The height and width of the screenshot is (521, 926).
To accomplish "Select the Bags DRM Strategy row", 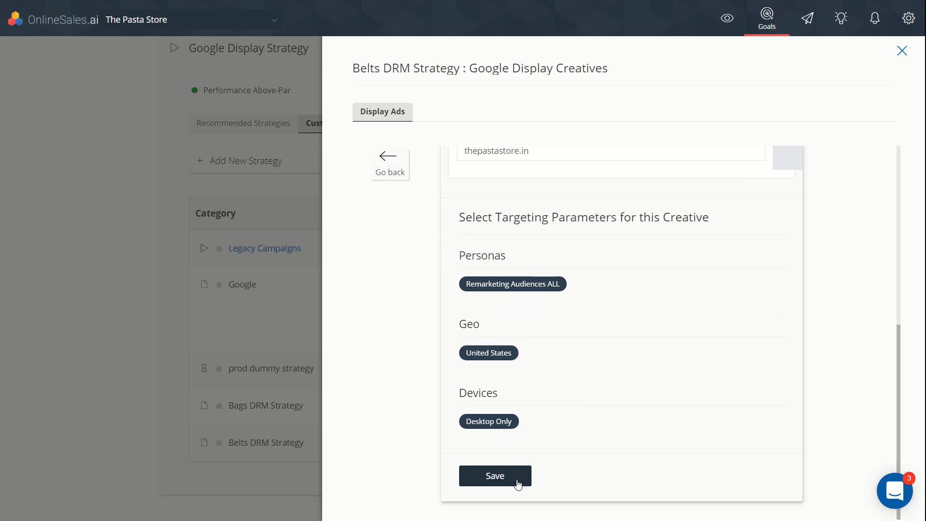I will (256, 405).
